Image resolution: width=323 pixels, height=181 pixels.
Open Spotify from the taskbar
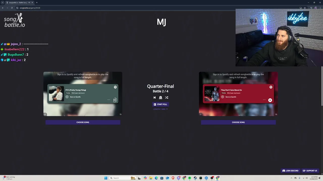[190, 178]
